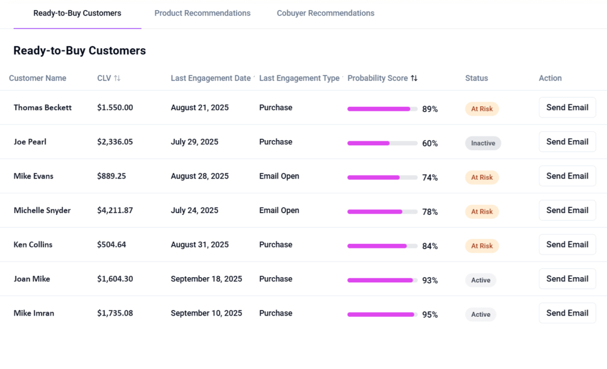The image size is (607, 369).
Task: Send Email to Mike Evans
Action: pos(567,176)
